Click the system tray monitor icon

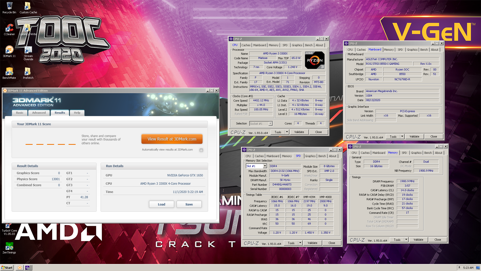478,268
